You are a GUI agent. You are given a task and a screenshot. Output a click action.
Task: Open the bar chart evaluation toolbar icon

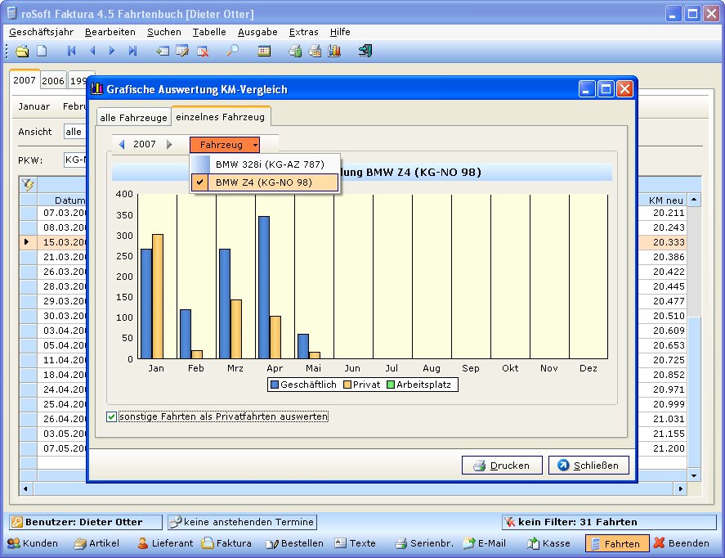[x=334, y=51]
